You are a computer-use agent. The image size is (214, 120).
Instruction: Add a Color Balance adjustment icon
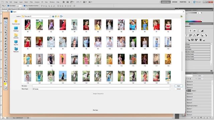coord(194,35)
